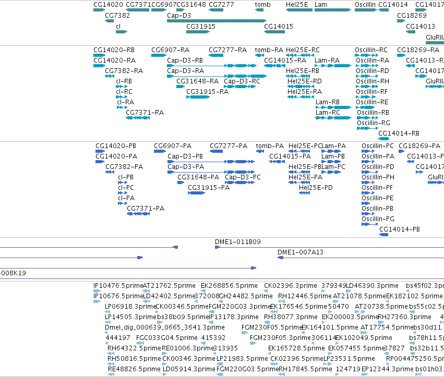
Task: Click EST CK02396.3prime label
Action: pyautogui.click(x=291, y=286)
